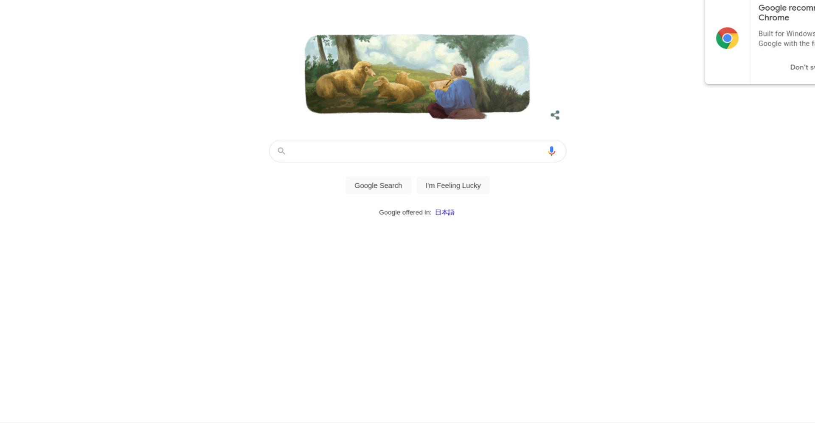Image resolution: width=815 pixels, height=423 pixels.
Task: Switch Google to 日本語
Action: pyautogui.click(x=444, y=212)
